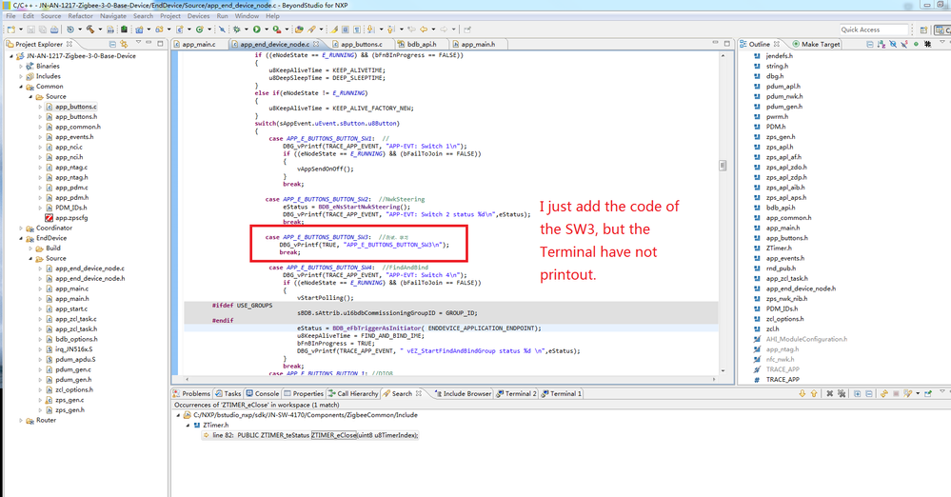Open the Terminal 2 tab

516,394
